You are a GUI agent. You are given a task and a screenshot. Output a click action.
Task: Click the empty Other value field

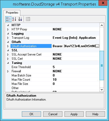[x=76, y=88]
